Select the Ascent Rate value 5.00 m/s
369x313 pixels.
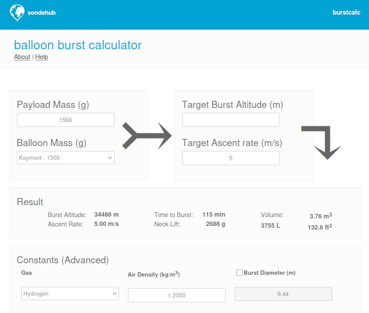(106, 224)
